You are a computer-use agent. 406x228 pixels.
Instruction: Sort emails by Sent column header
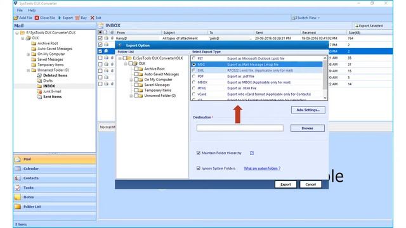tap(277, 32)
